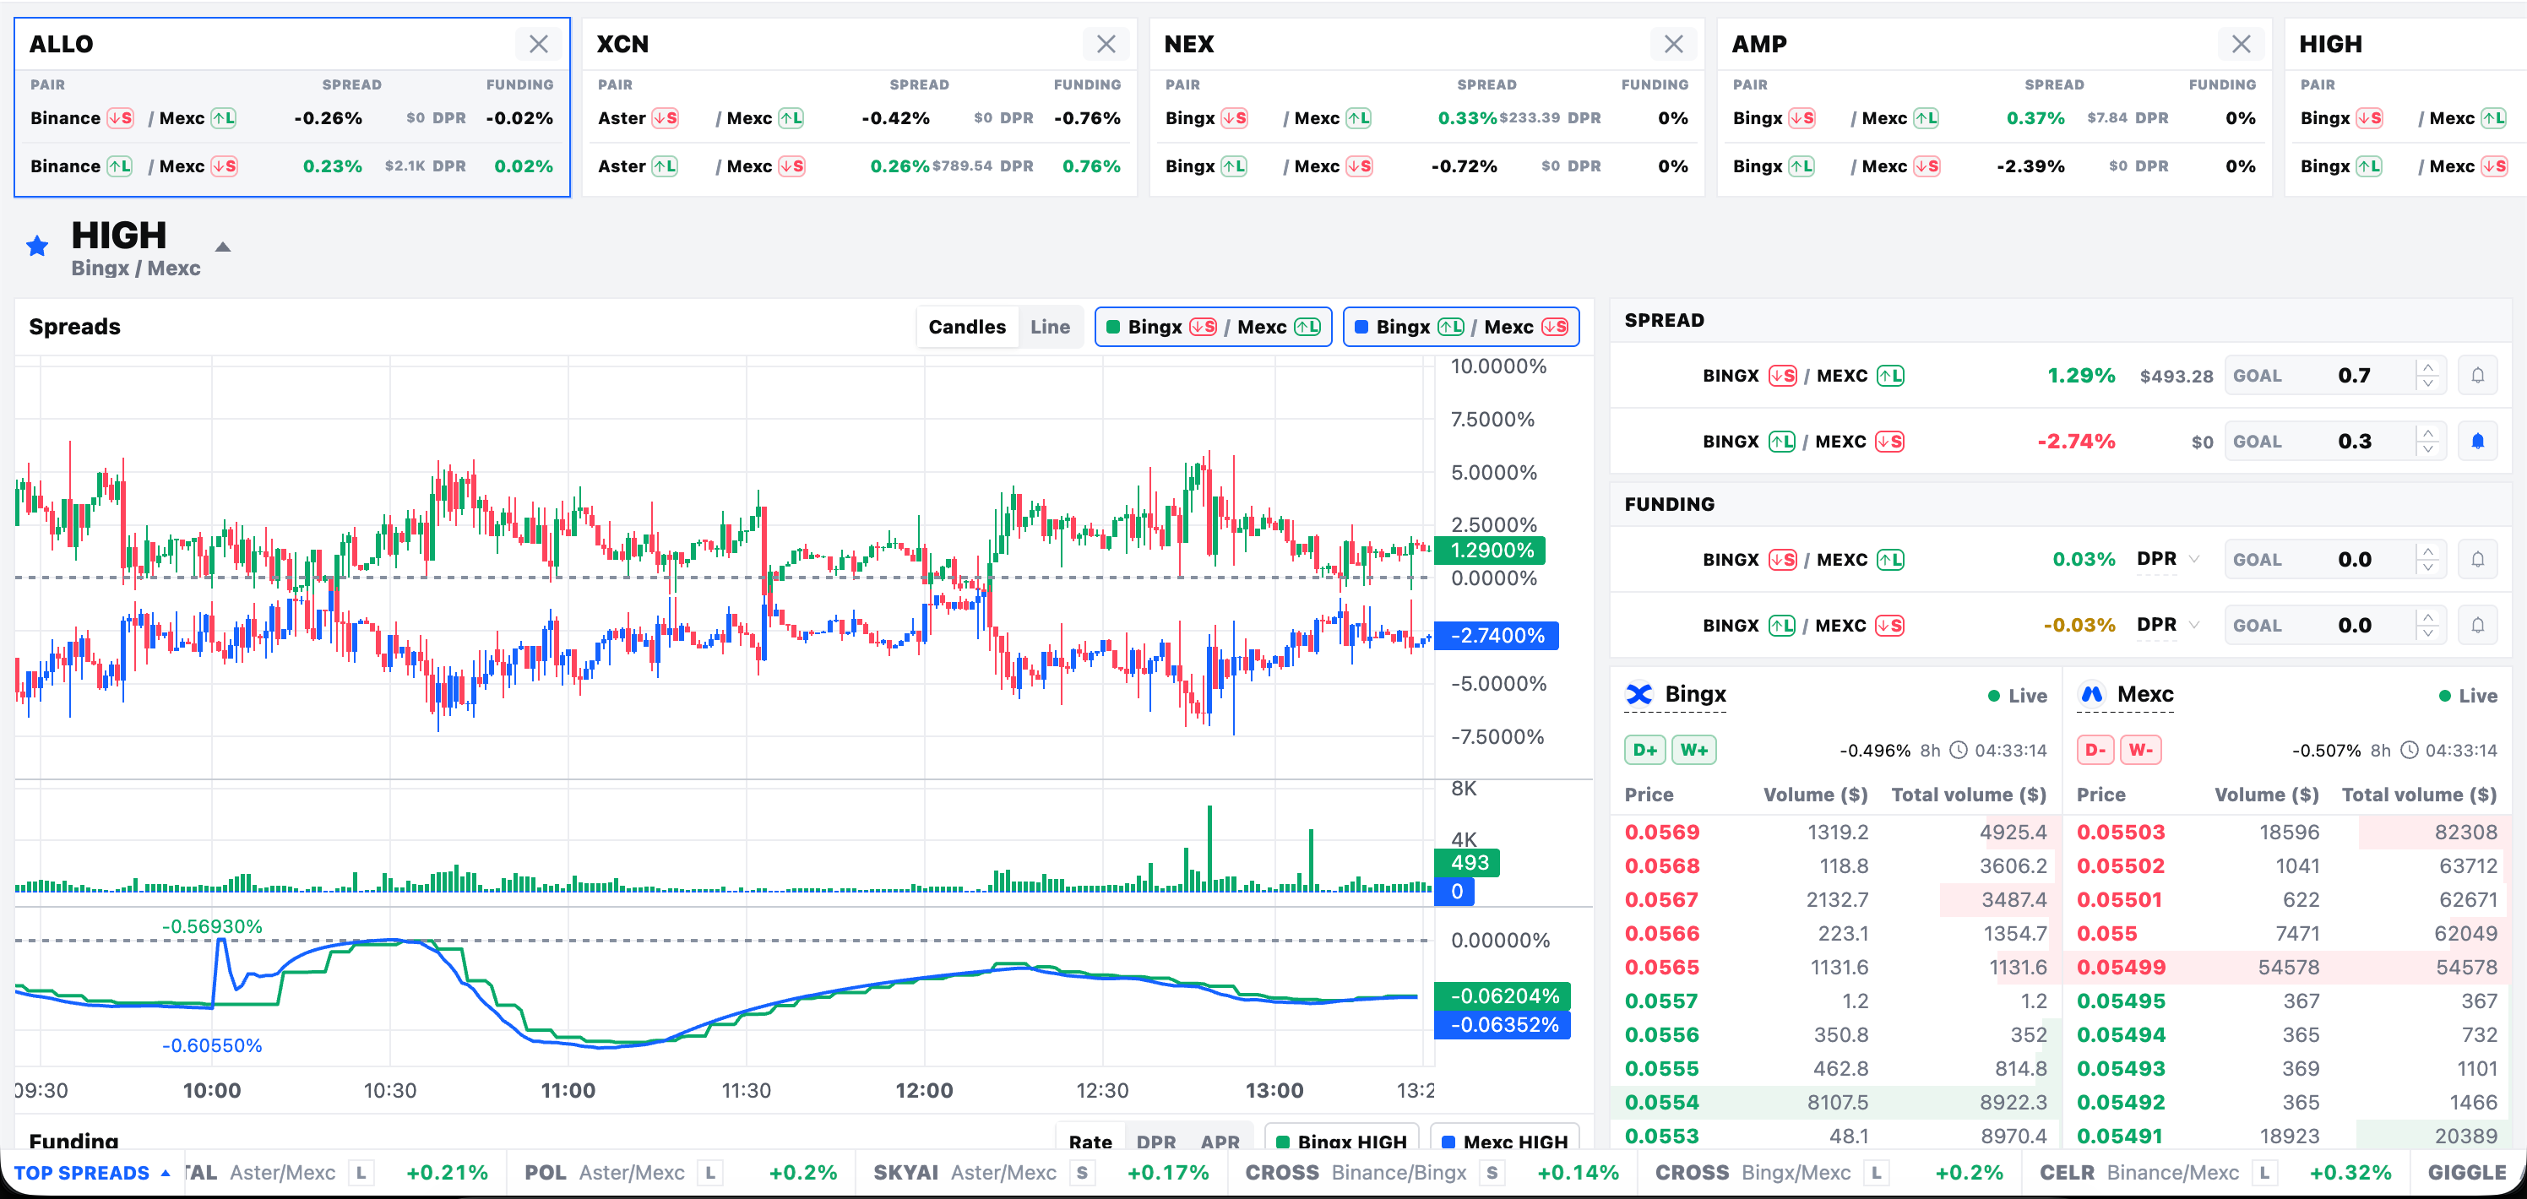Screen dimensions: 2527x1199
Task: Click the active bell for -2.74% spread
Action: [x=2477, y=441]
